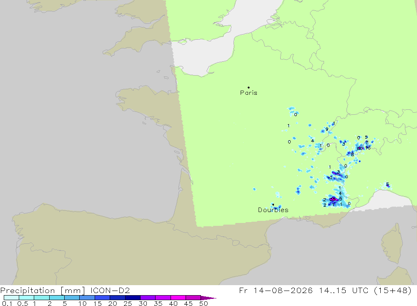Image resolution: width=417 pixels, height=306 pixels.
Task: Select the 40–45 mm legend color box
Action: (x=178, y=298)
